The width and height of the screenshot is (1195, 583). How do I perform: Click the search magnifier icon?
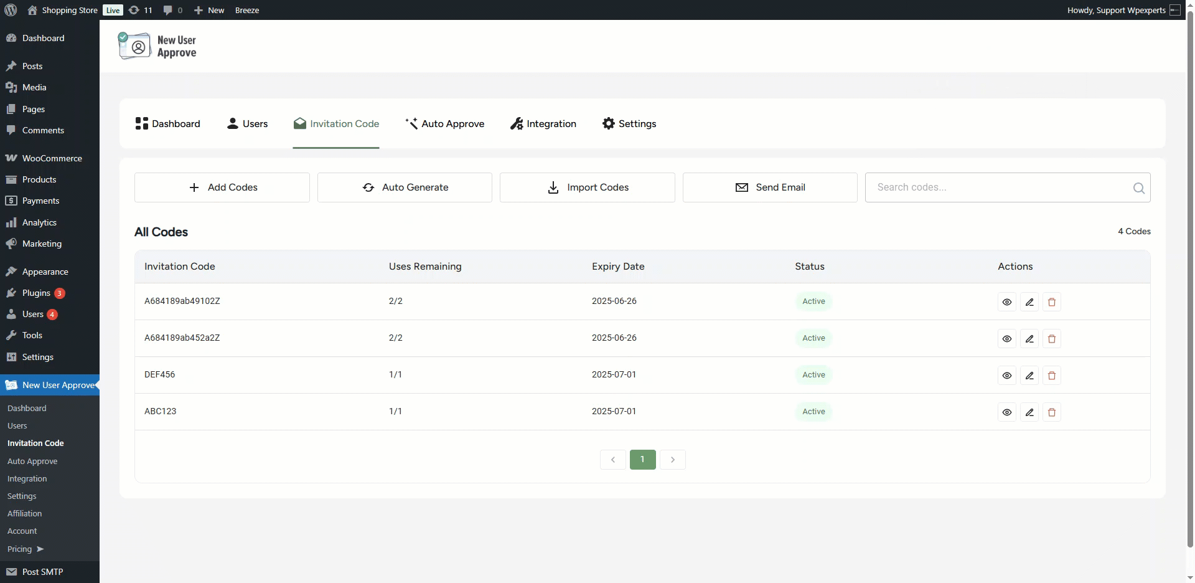coord(1138,188)
